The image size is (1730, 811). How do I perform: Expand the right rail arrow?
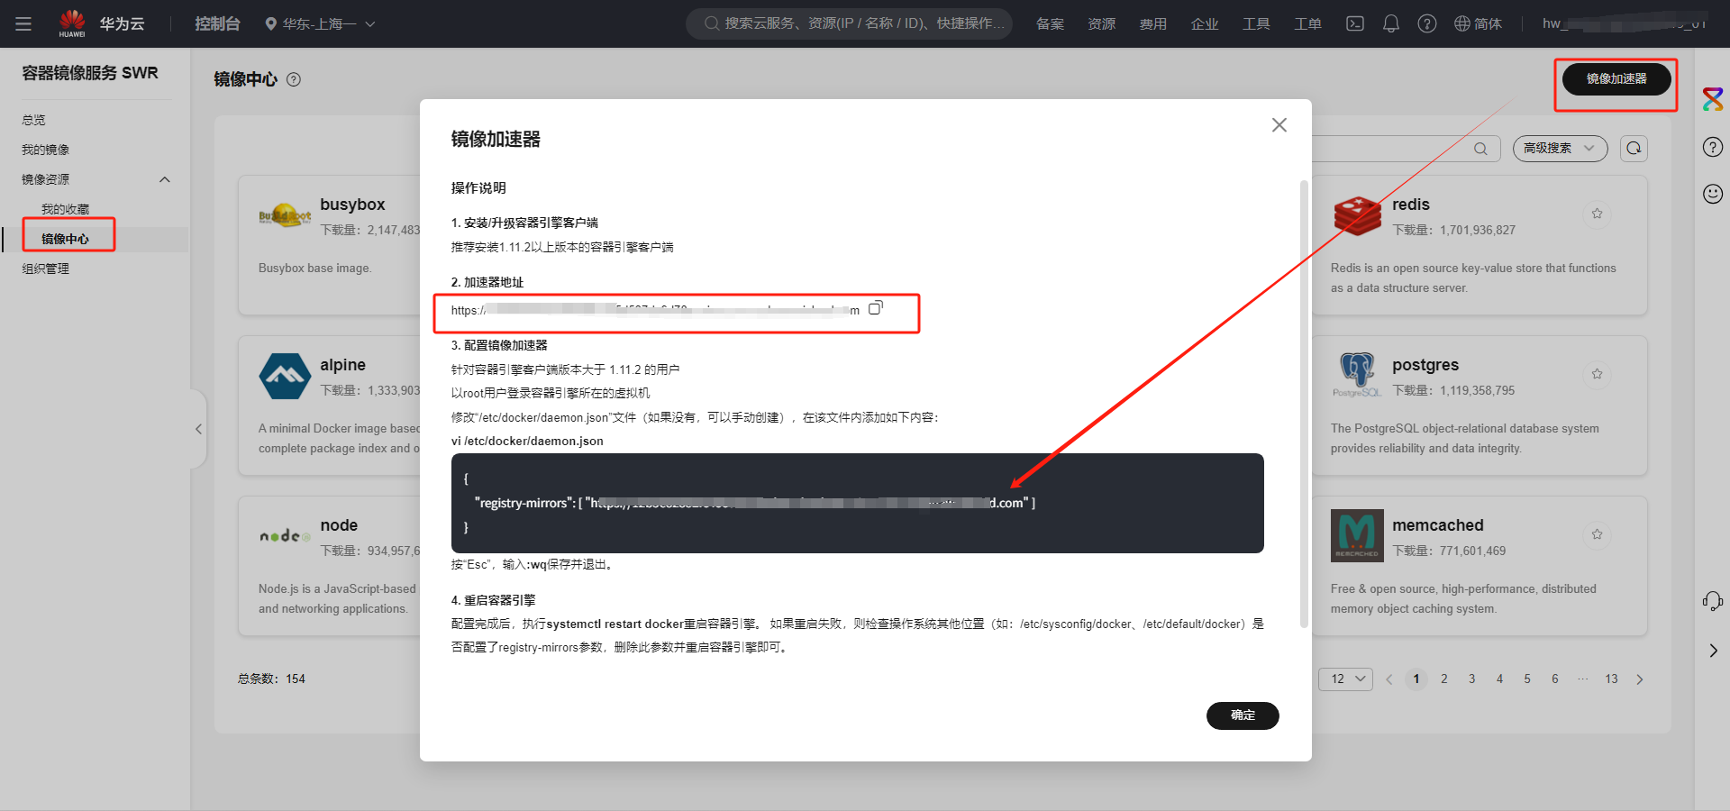point(1713,651)
